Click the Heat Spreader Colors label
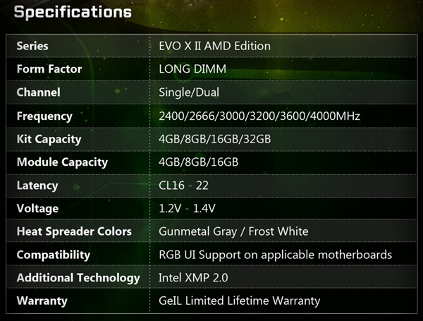 (74, 231)
